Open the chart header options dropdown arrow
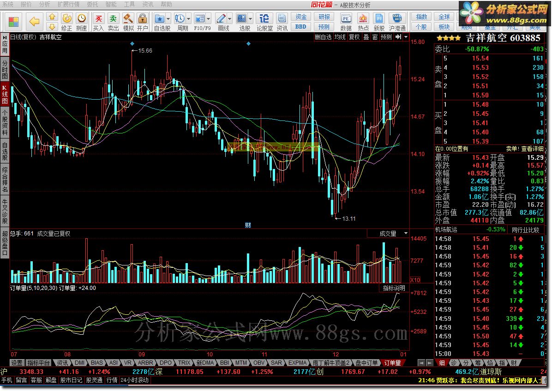 pos(406,37)
